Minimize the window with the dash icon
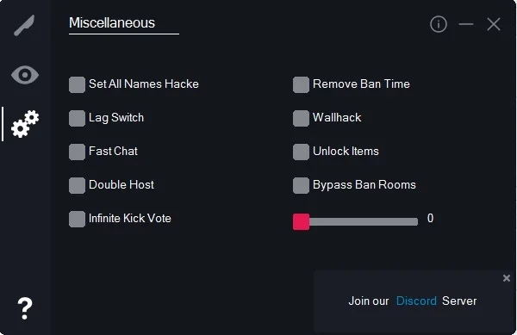 (466, 24)
